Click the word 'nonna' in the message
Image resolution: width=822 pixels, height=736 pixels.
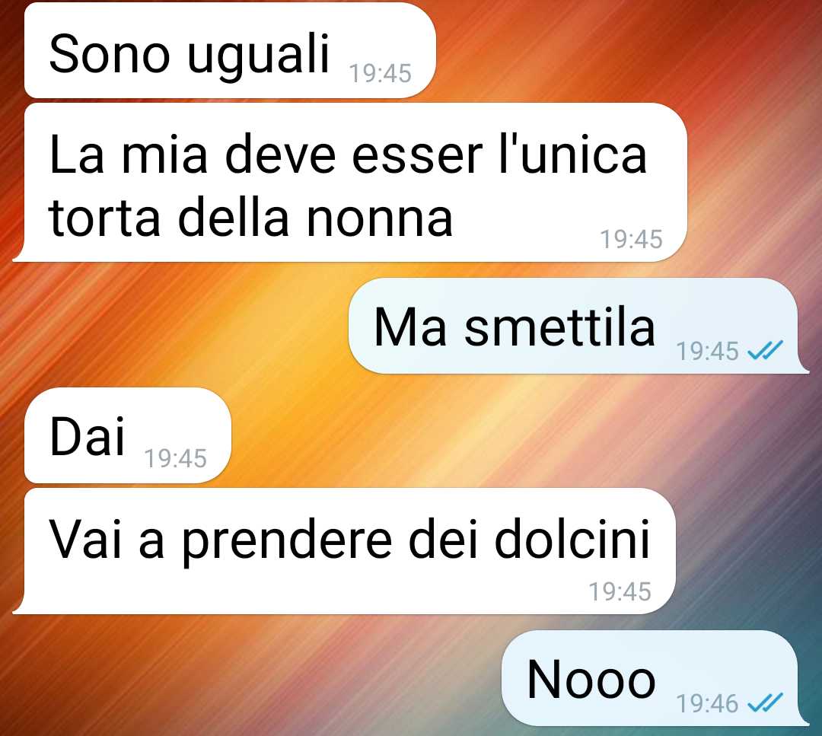(379, 218)
